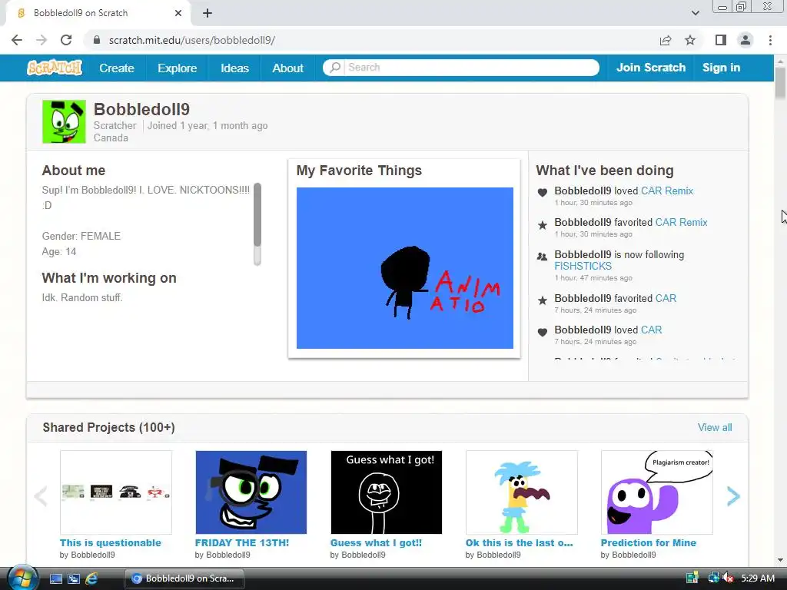The height and width of the screenshot is (590, 787).
Task: Open FRIDAY THE 13TH! project thumbnail
Action: (251, 492)
